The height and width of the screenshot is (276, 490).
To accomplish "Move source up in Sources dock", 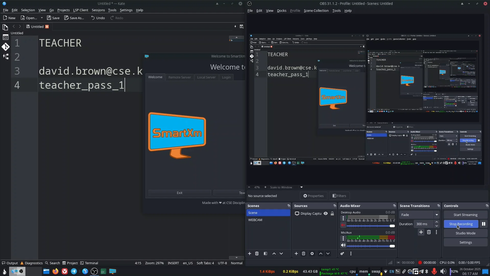I will (321, 254).
